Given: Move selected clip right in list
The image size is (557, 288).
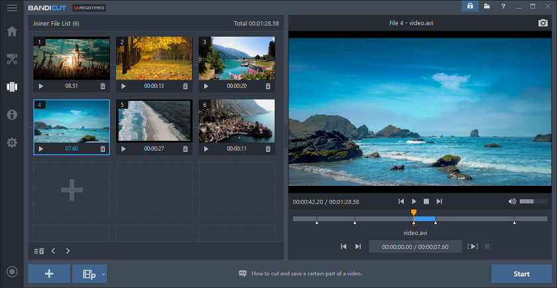Looking at the screenshot, I should [68, 251].
